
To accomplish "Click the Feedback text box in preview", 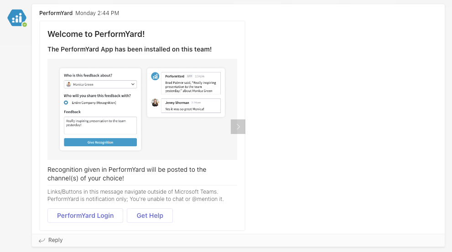I will (x=100, y=125).
